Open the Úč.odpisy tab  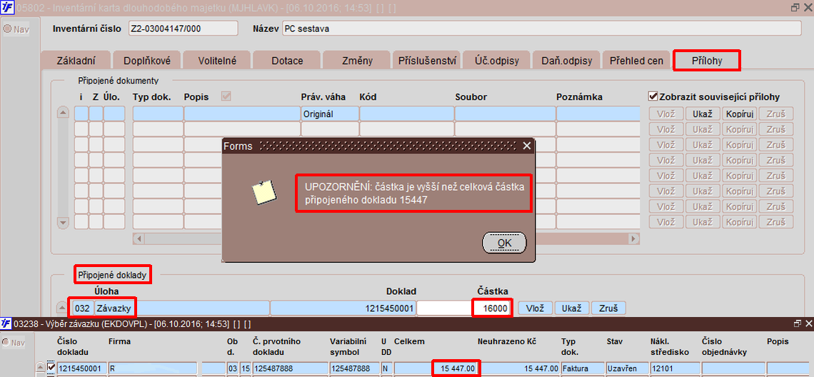coord(497,61)
